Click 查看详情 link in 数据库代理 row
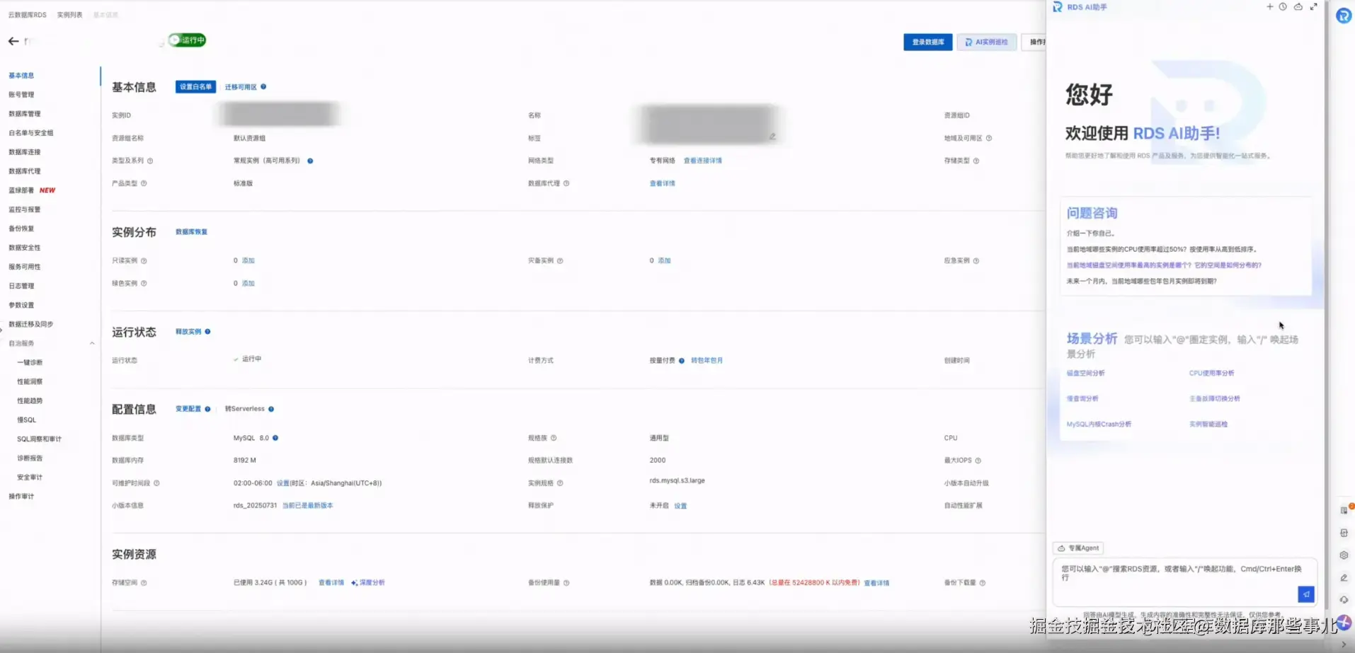Viewport: 1355px width, 653px height. click(663, 183)
